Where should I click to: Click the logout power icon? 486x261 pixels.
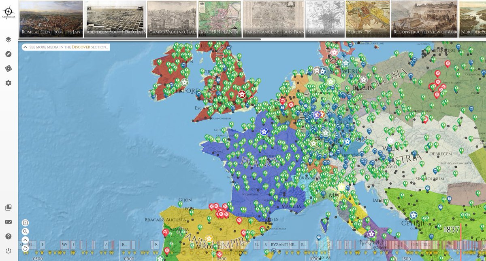[x=9, y=250]
